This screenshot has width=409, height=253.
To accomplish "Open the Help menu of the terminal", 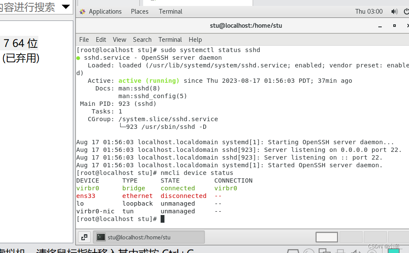I will (195, 40).
